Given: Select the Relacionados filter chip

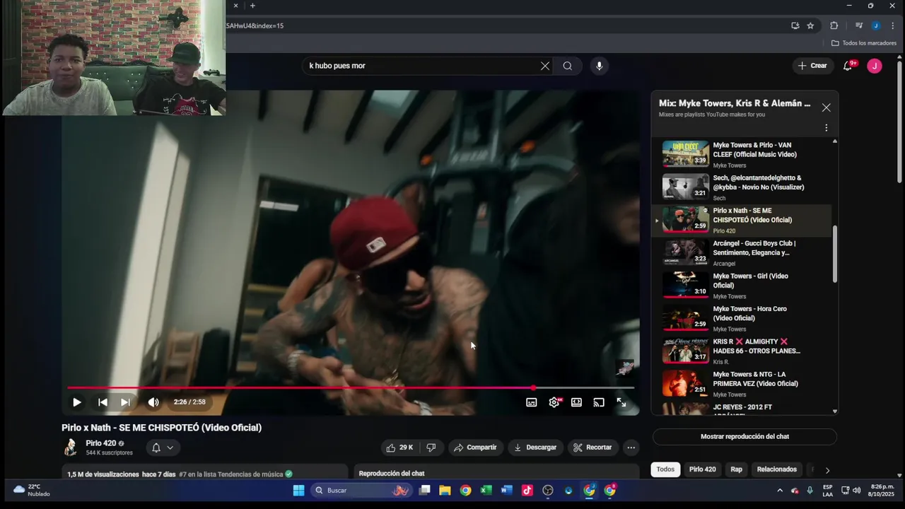Looking at the screenshot, I should coord(776,469).
